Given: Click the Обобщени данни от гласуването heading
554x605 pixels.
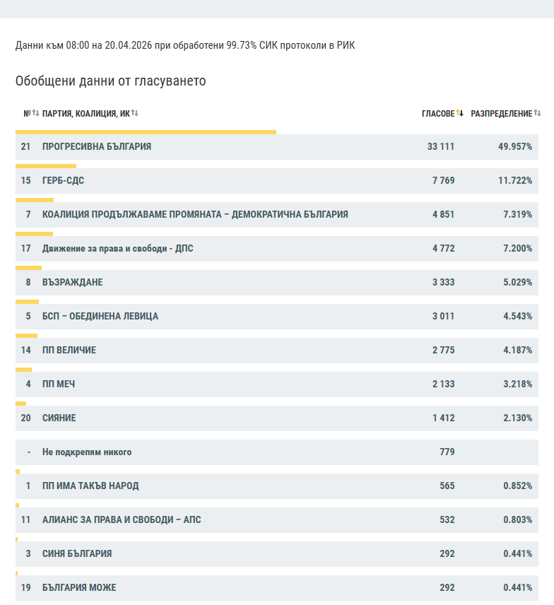Looking at the screenshot, I should 111,81.
